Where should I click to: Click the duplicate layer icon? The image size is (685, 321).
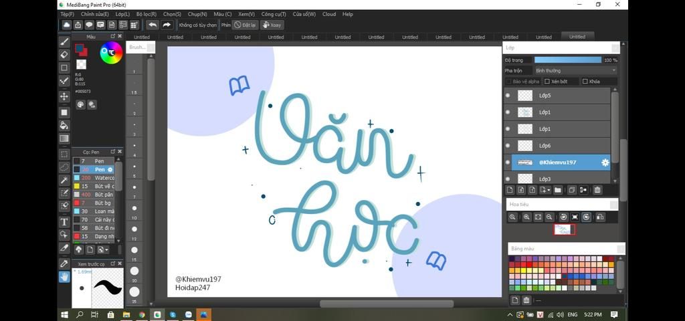tap(571, 190)
